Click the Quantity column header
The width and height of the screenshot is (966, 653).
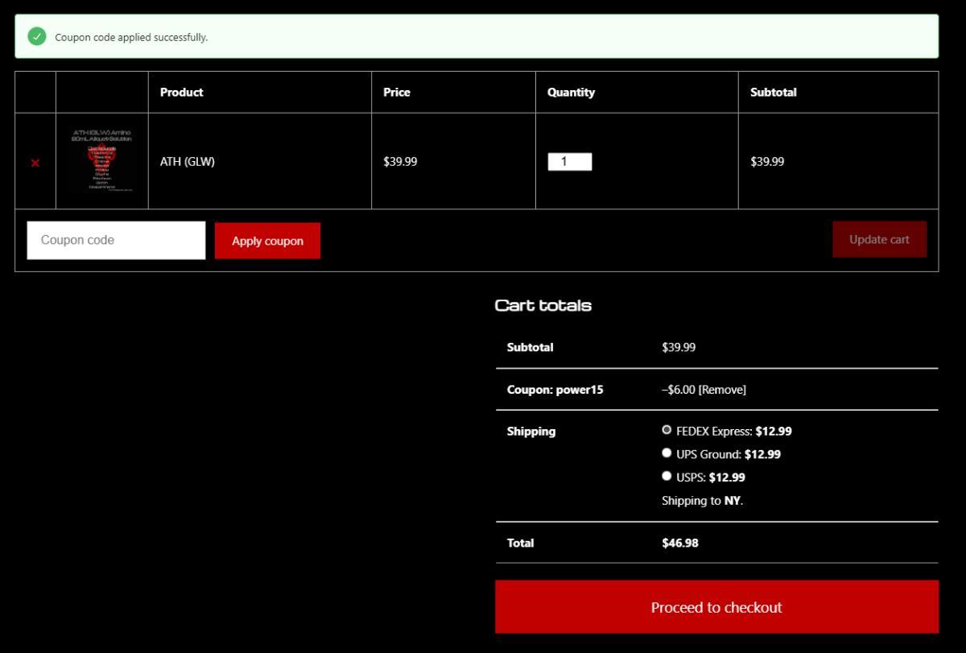[x=571, y=93]
